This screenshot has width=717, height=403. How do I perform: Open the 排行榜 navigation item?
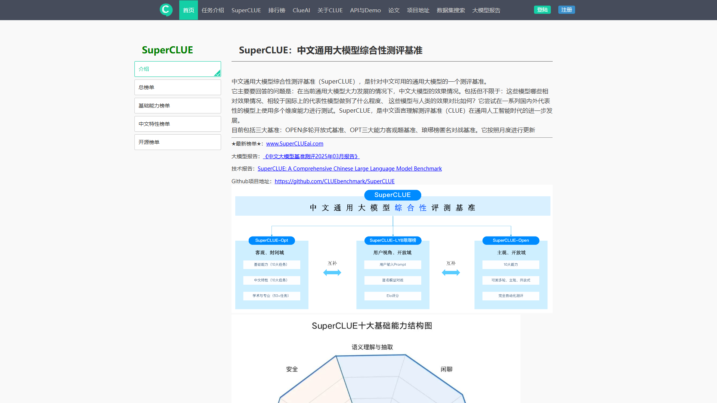pos(277,10)
